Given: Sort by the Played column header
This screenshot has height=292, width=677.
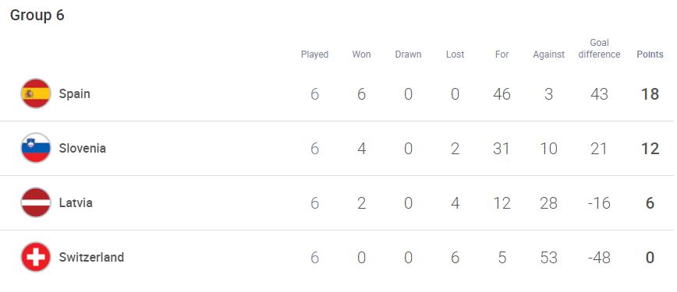Looking at the screenshot, I should [x=315, y=55].
